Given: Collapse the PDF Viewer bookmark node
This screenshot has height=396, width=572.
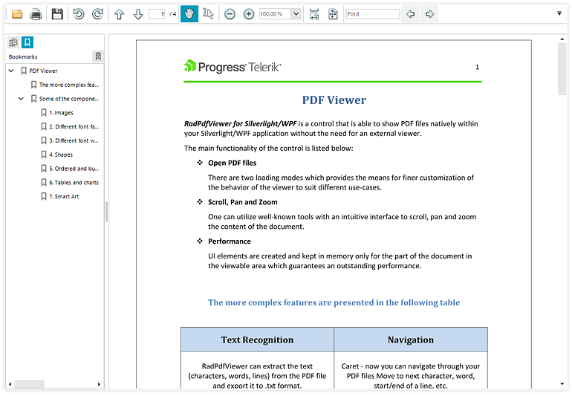Looking at the screenshot, I should coord(11,71).
